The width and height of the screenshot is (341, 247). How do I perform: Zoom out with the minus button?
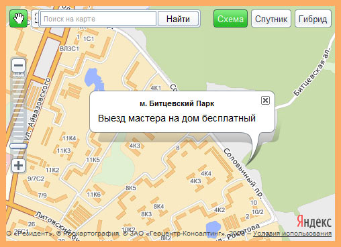coord(18,65)
